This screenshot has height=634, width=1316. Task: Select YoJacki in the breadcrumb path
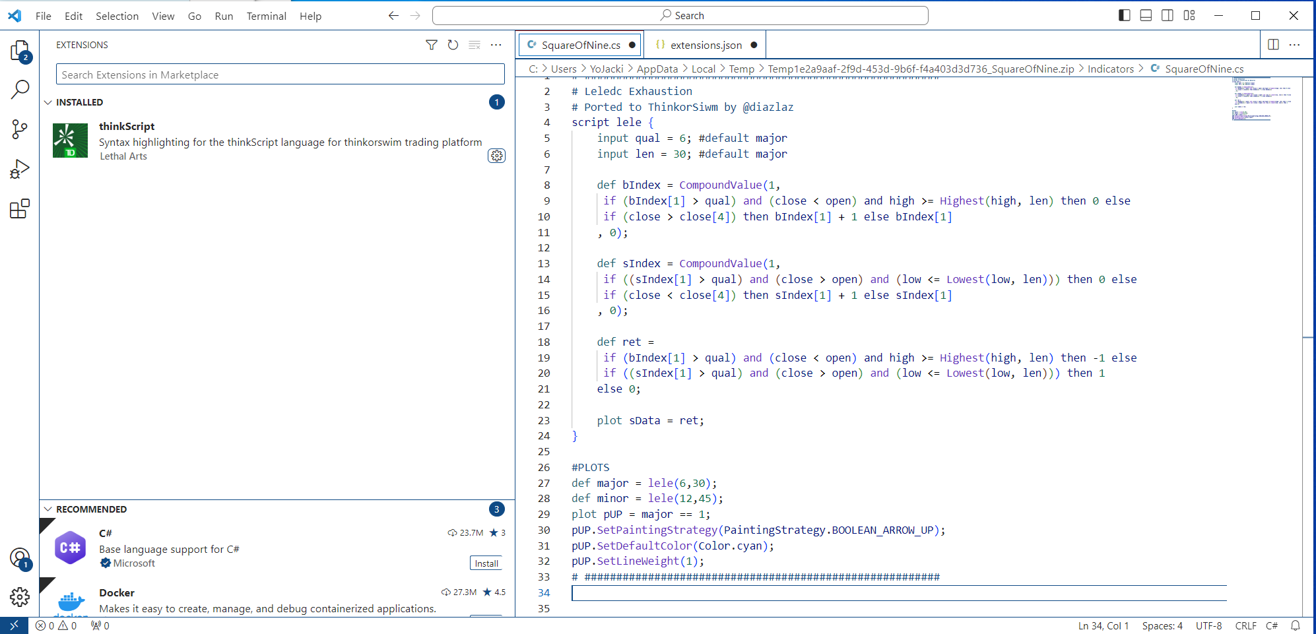tap(607, 69)
